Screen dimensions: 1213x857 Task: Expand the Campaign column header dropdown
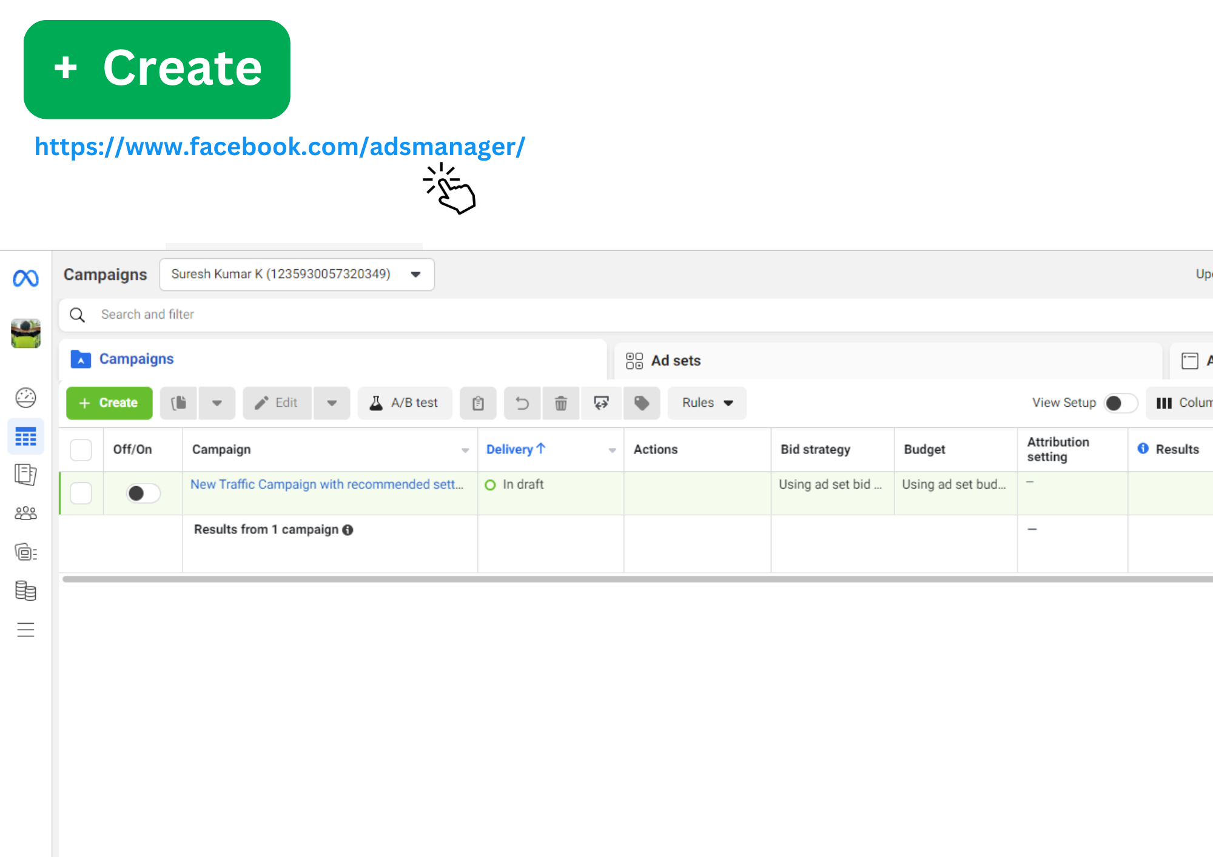point(465,450)
